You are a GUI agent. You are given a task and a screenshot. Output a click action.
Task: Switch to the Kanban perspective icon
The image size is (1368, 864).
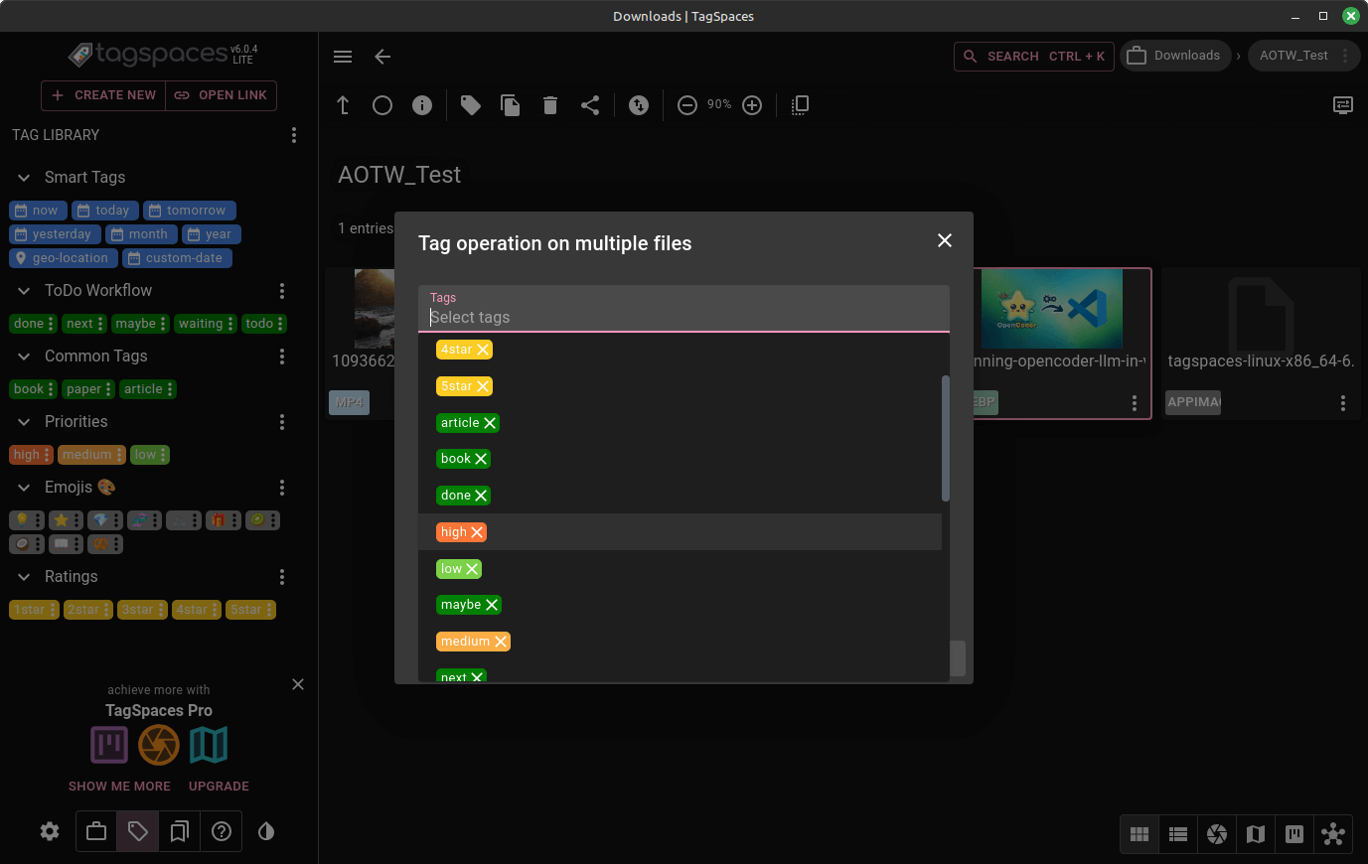click(1293, 834)
